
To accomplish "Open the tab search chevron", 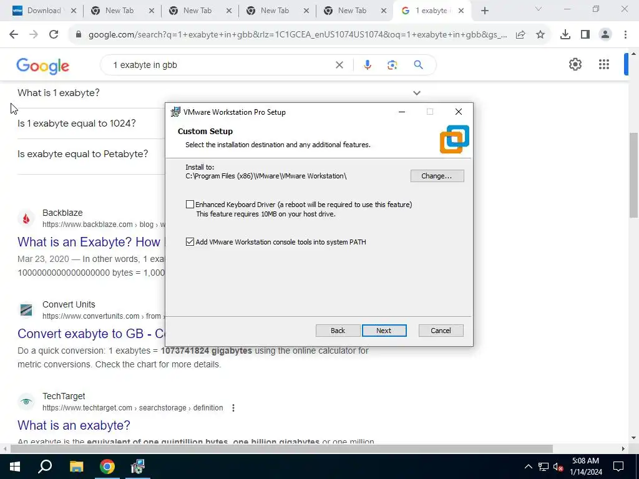I will point(539,9).
